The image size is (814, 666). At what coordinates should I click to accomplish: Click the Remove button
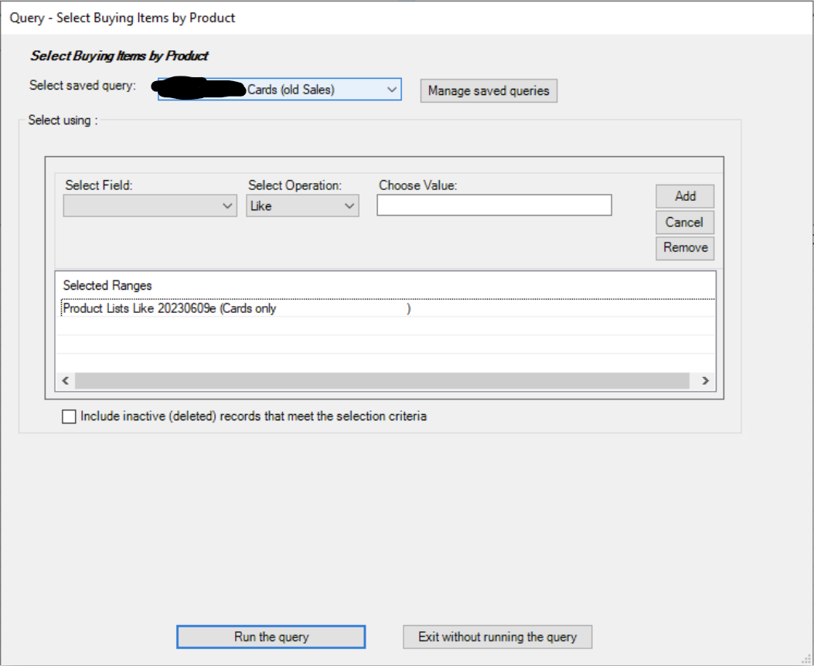[x=685, y=248]
